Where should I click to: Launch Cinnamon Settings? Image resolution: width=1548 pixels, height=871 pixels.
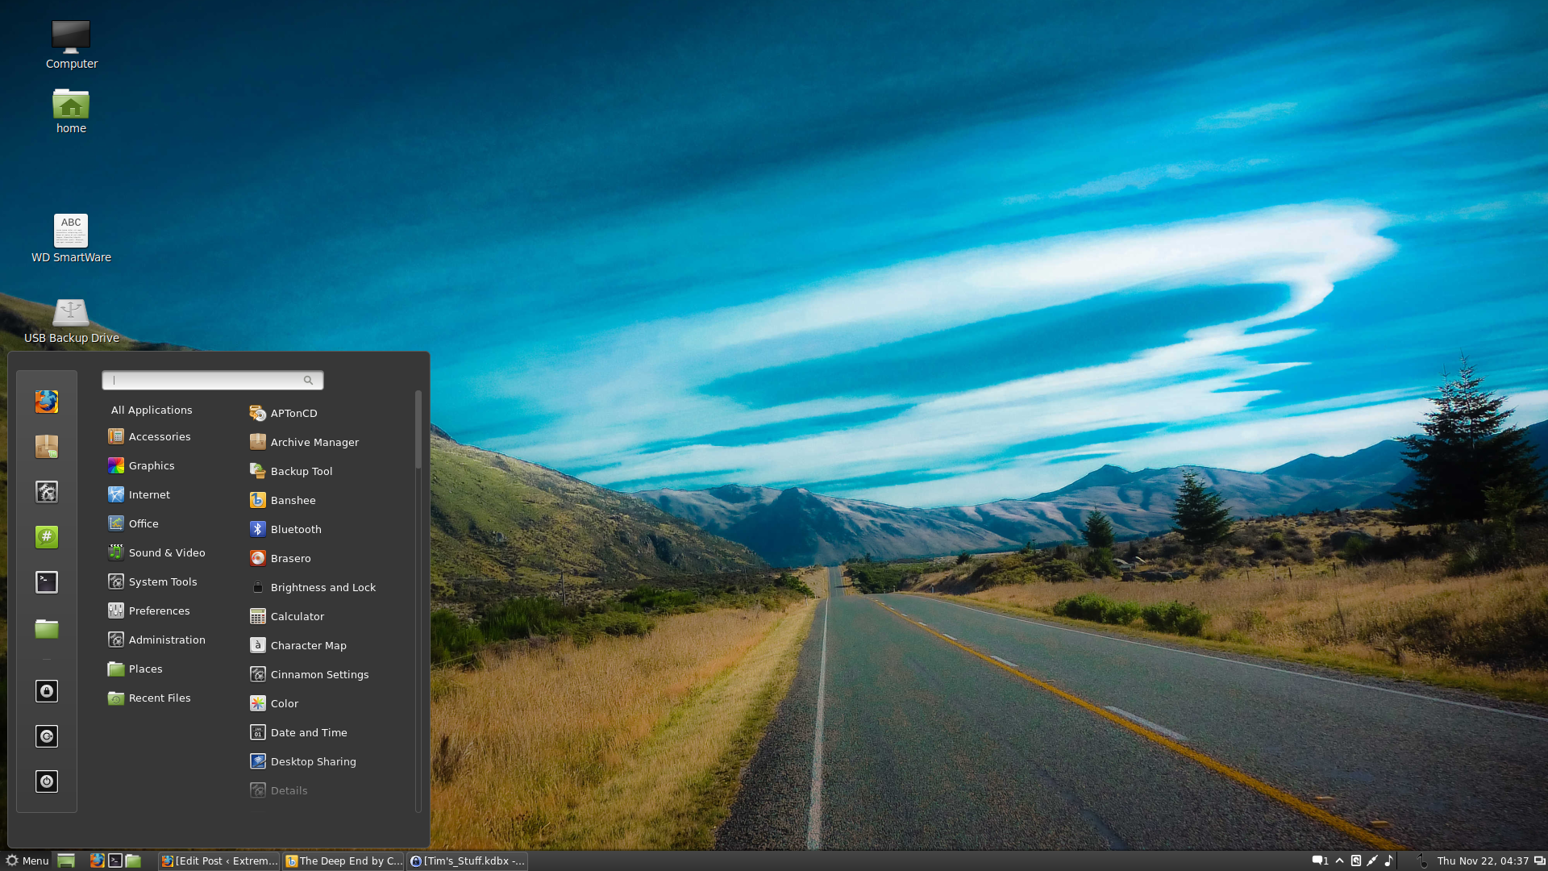(x=319, y=673)
